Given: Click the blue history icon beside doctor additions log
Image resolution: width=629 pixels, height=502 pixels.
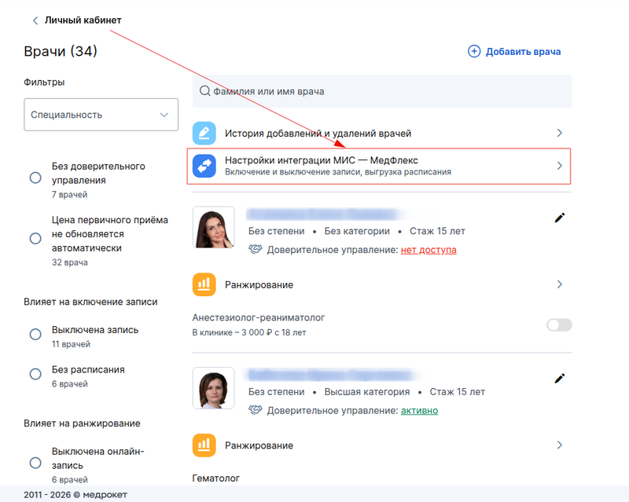Looking at the screenshot, I should [x=204, y=133].
